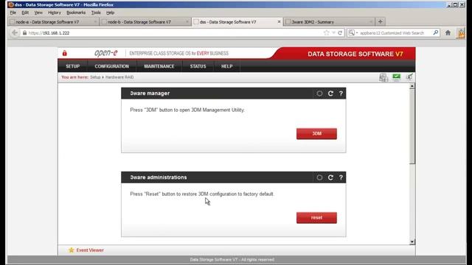Switch to the node-a browser tab
Viewport: 472px width, 265px height.
[53, 22]
